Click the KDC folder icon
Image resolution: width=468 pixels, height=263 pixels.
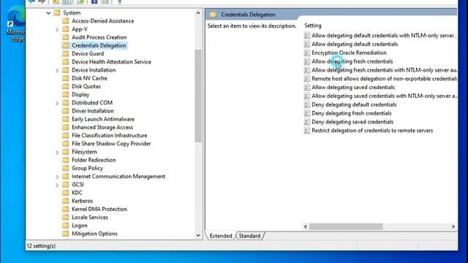[x=65, y=193]
